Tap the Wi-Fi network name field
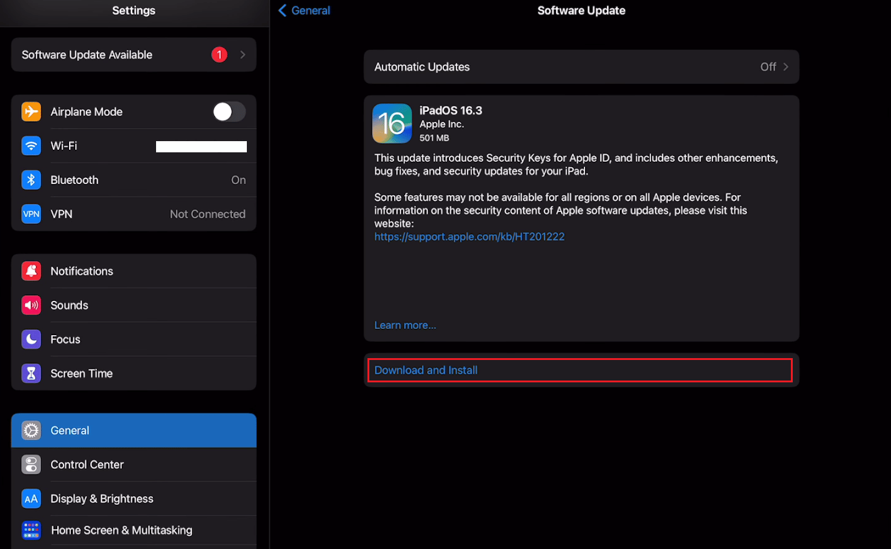 (x=201, y=147)
